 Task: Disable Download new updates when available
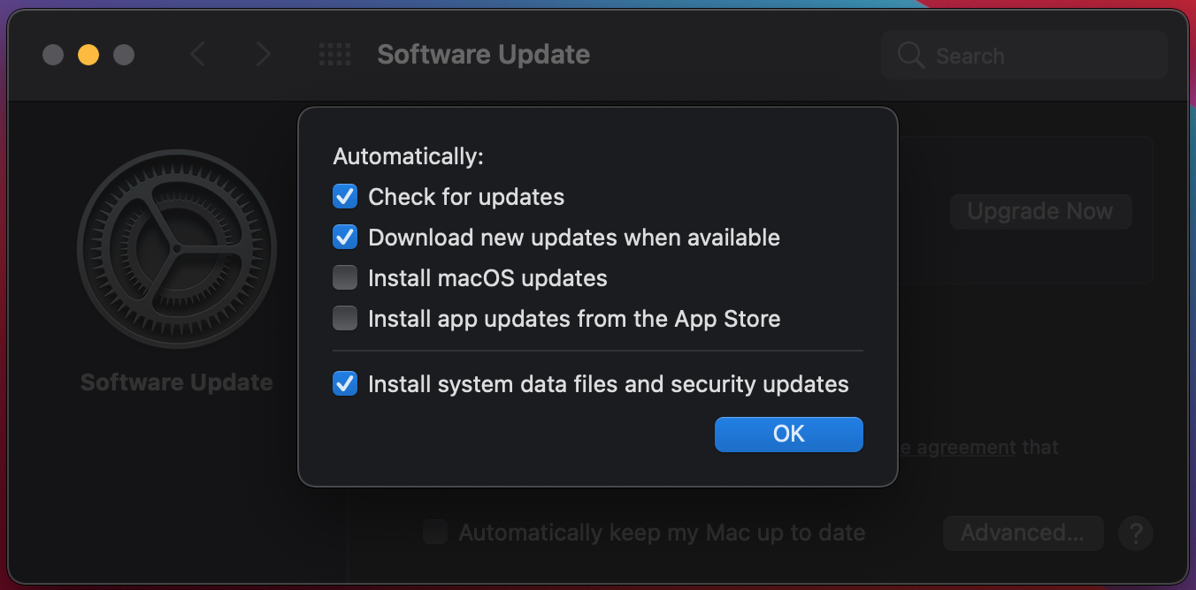coord(345,238)
